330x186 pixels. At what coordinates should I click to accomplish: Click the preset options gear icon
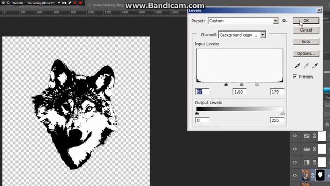click(284, 21)
